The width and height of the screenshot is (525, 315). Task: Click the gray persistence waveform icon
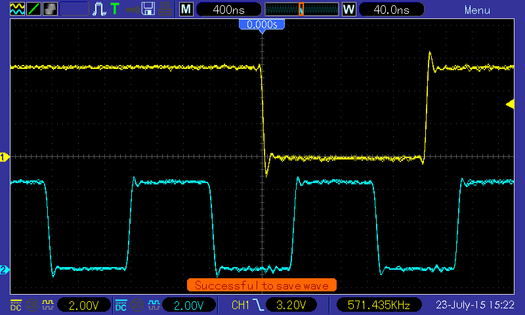pyautogui.click(x=50, y=9)
